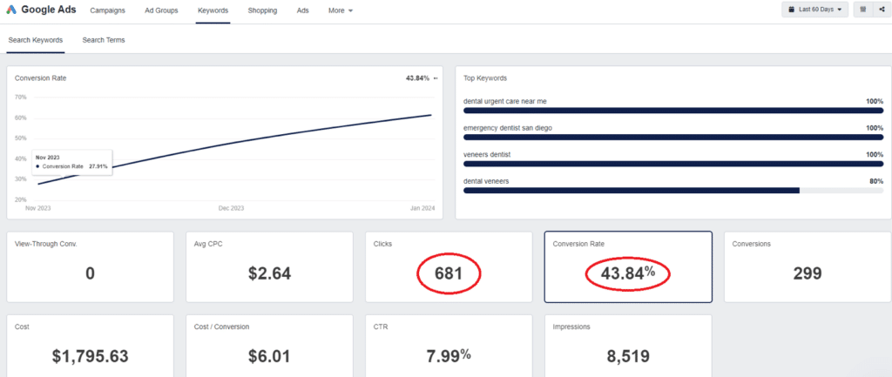Select the Keywords tab

(213, 10)
